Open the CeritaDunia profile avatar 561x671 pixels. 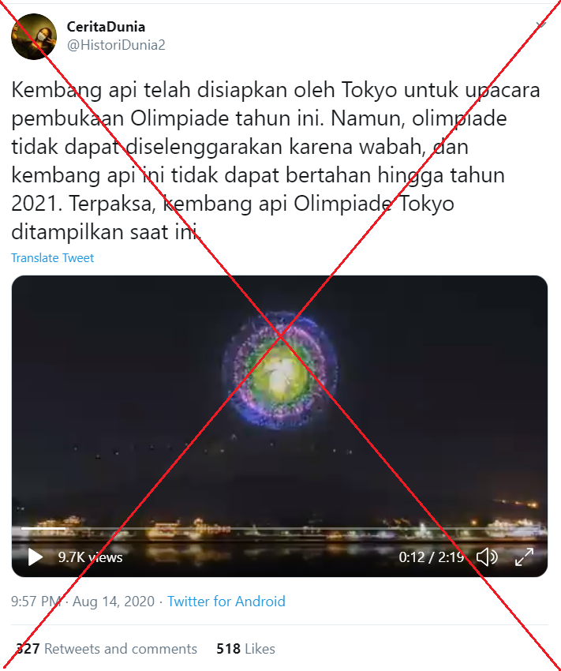click(34, 36)
